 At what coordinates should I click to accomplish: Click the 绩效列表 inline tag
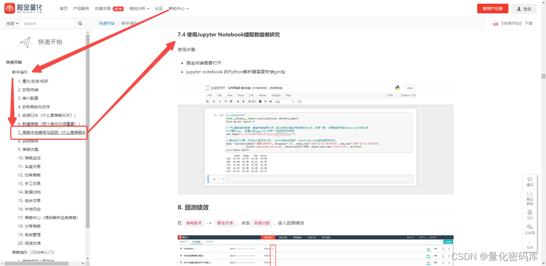click(x=225, y=223)
